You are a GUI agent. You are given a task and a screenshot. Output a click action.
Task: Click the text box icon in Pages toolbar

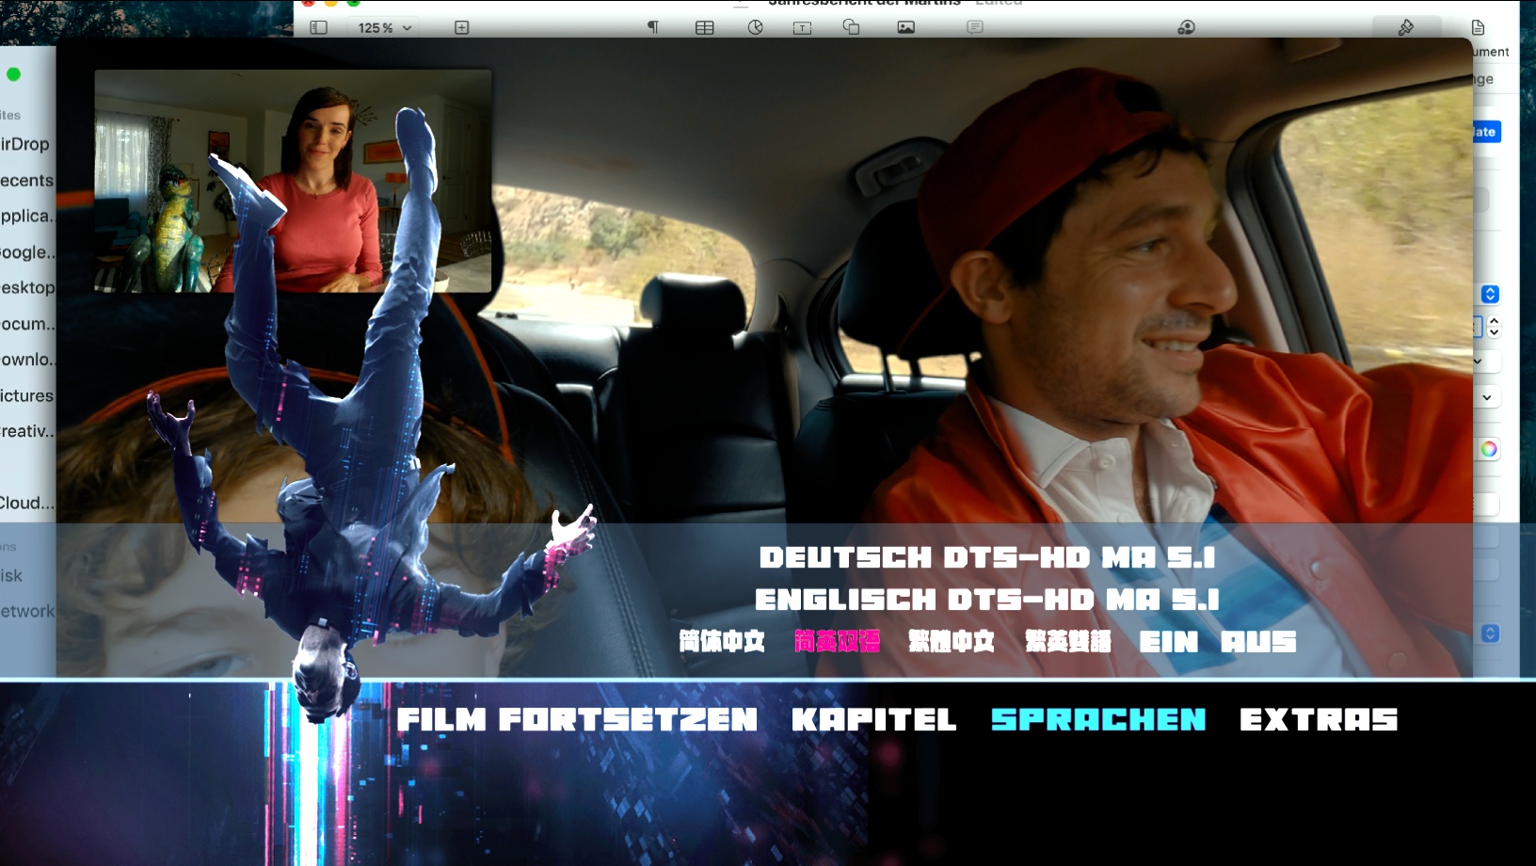tap(802, 28)
